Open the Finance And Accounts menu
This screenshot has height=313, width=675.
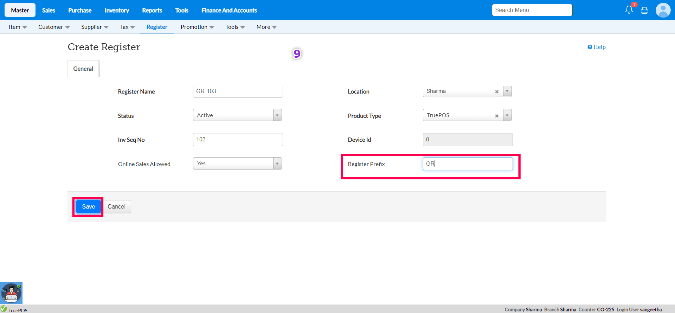pyautogui.click(x=229, y=10)
